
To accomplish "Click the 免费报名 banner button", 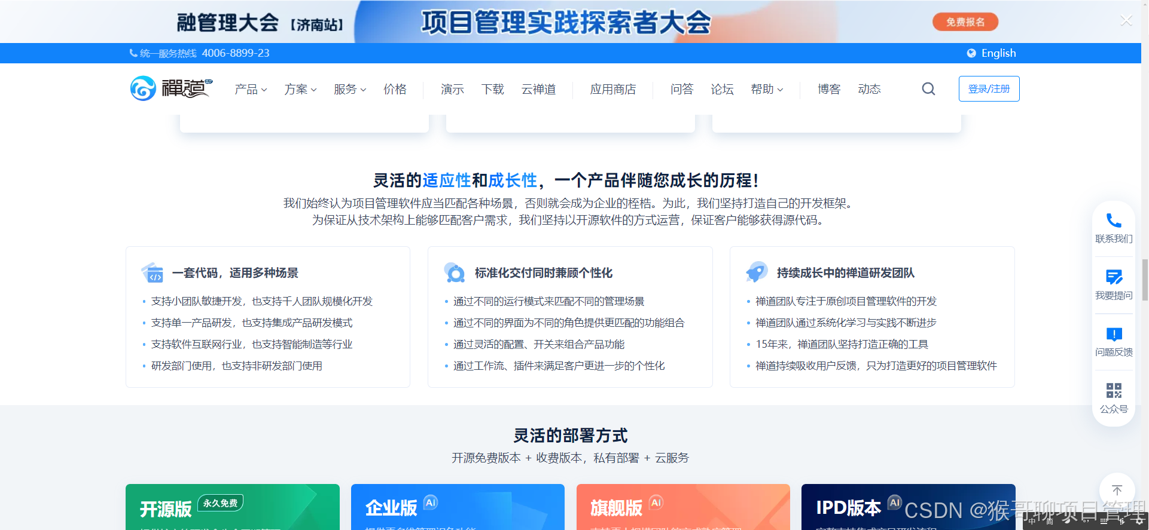I will coord(965,22).
